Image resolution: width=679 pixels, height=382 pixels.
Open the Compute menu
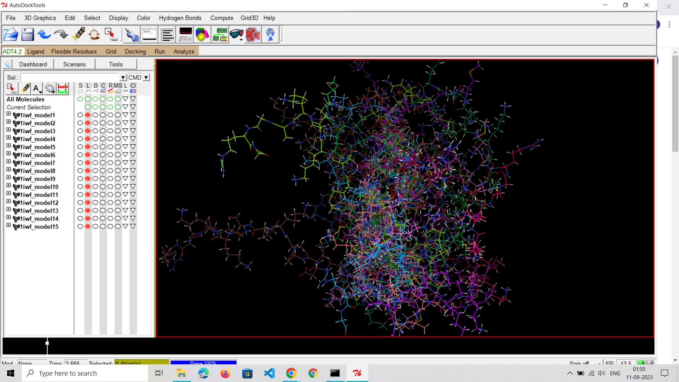click(222, 18)
